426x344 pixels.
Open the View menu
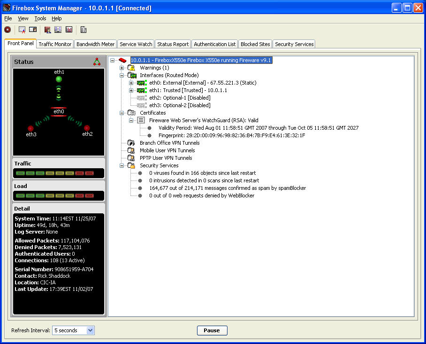click(x=23, y=18)
